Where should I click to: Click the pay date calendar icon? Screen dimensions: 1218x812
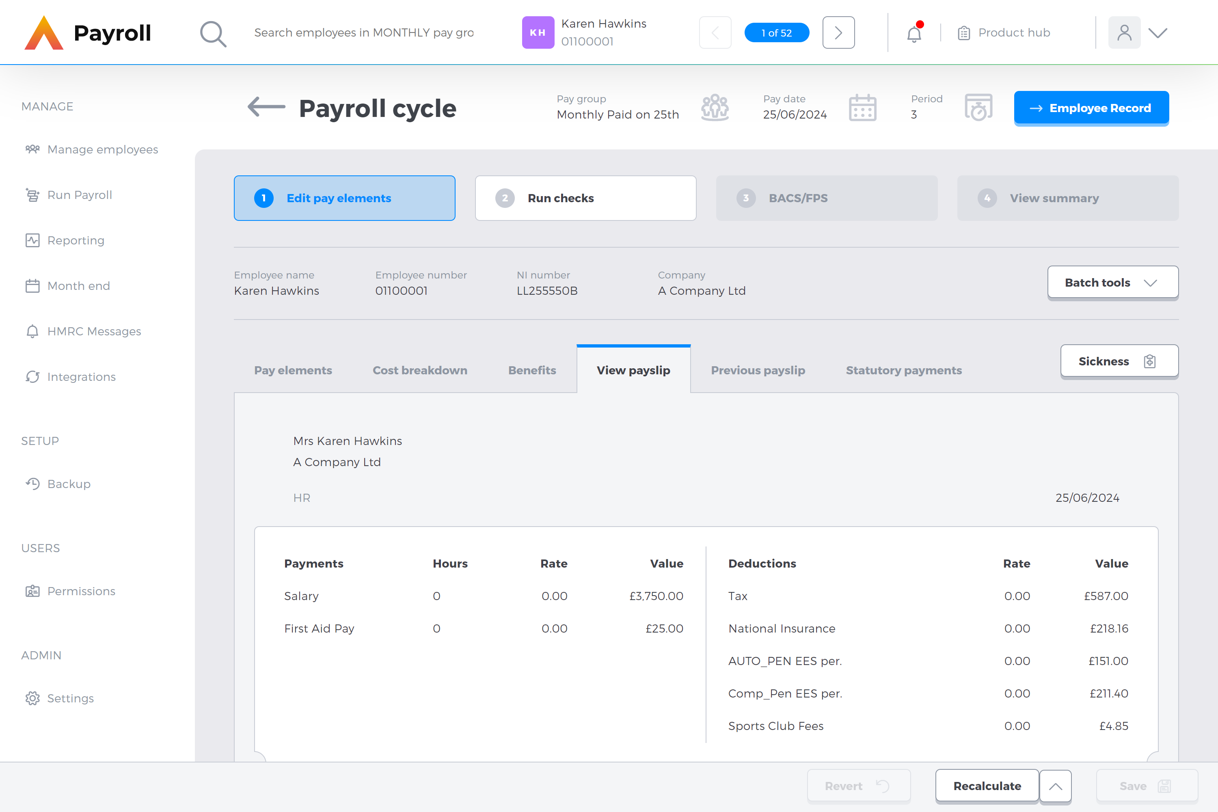862,107
